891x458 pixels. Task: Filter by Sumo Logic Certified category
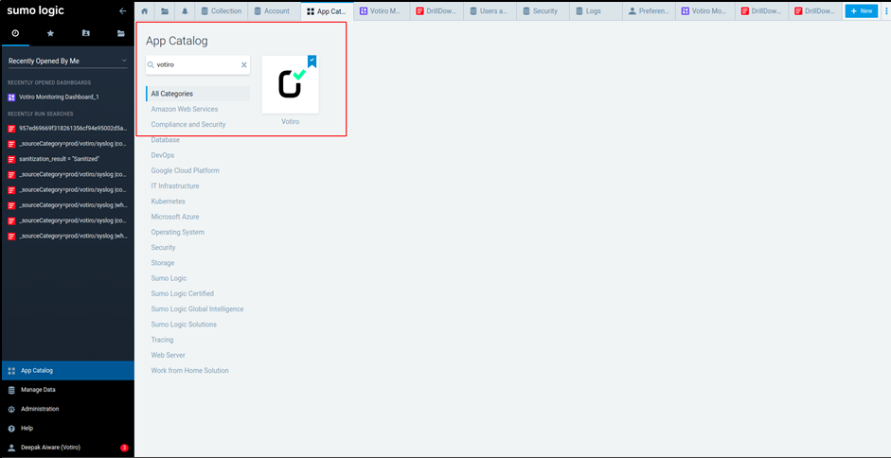pyautogui.click(x=183, y=293)
